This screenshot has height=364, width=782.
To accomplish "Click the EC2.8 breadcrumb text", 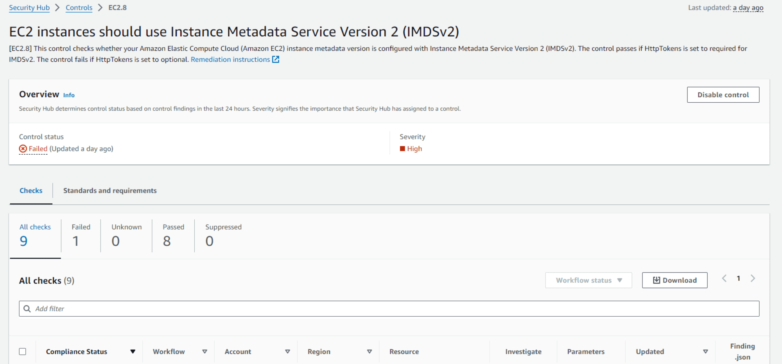I will (x=118, y=7).
